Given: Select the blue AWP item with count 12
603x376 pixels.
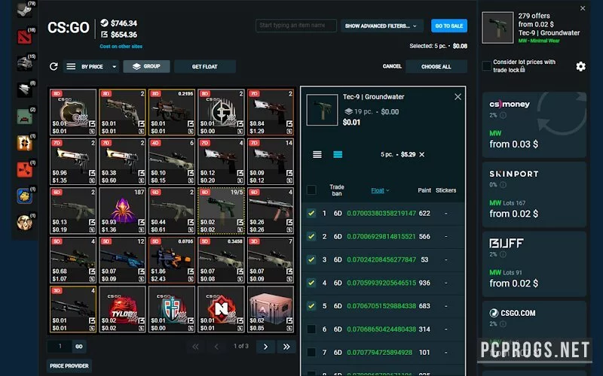Looking at the screenshot, I should pos(122,260).
